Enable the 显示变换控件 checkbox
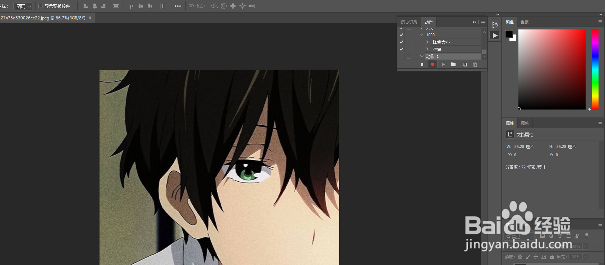Image resolution: width=605 pixels, height=265 pixels. (x=41, y=6)
